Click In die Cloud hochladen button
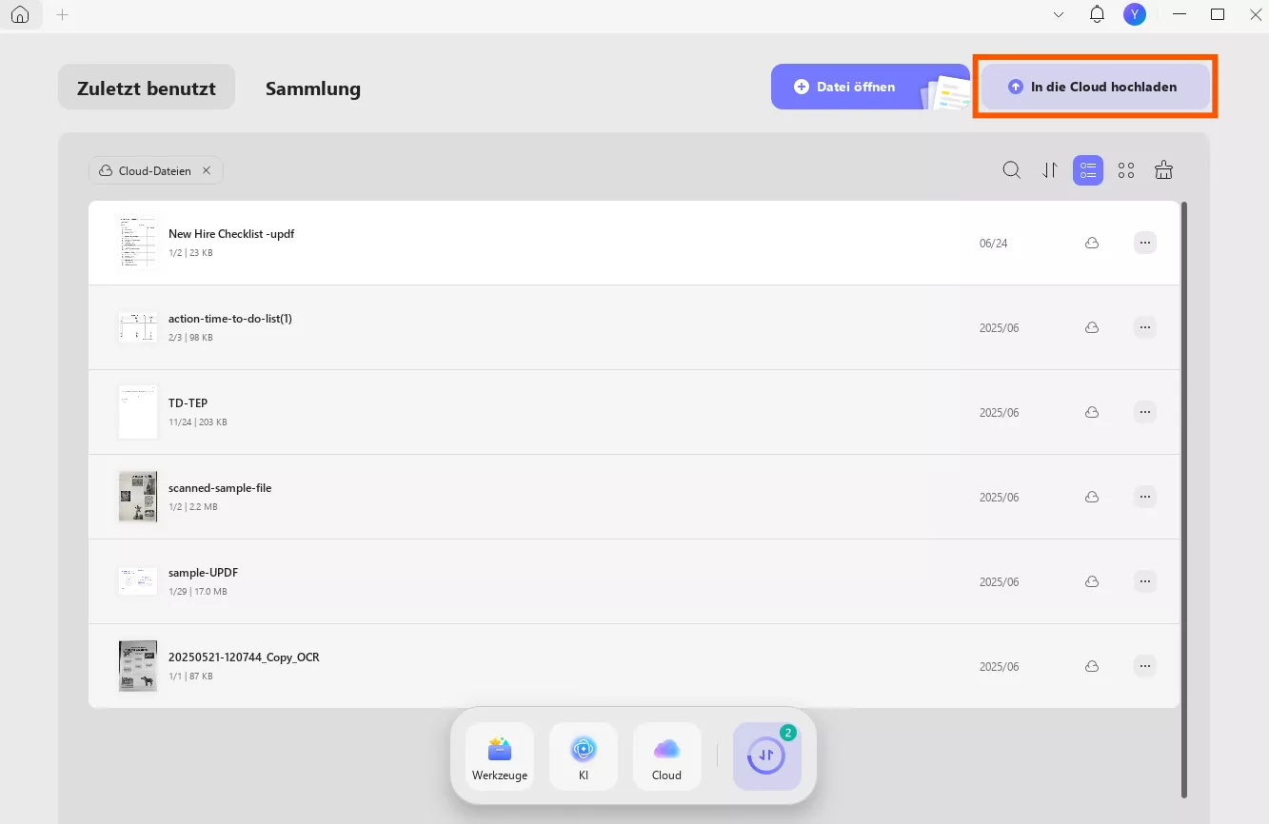Screen dimensions: 1269x824 pyautogui.click(x=1095, y=87)
